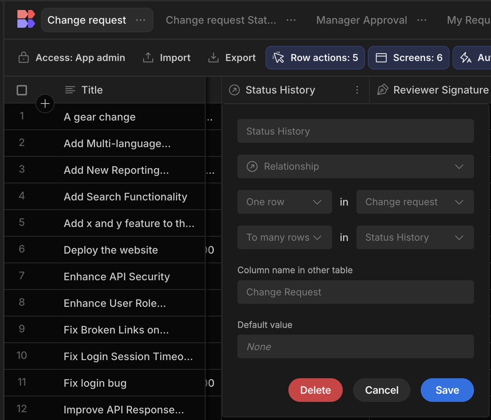Click the Export button

tap(232, 58)
